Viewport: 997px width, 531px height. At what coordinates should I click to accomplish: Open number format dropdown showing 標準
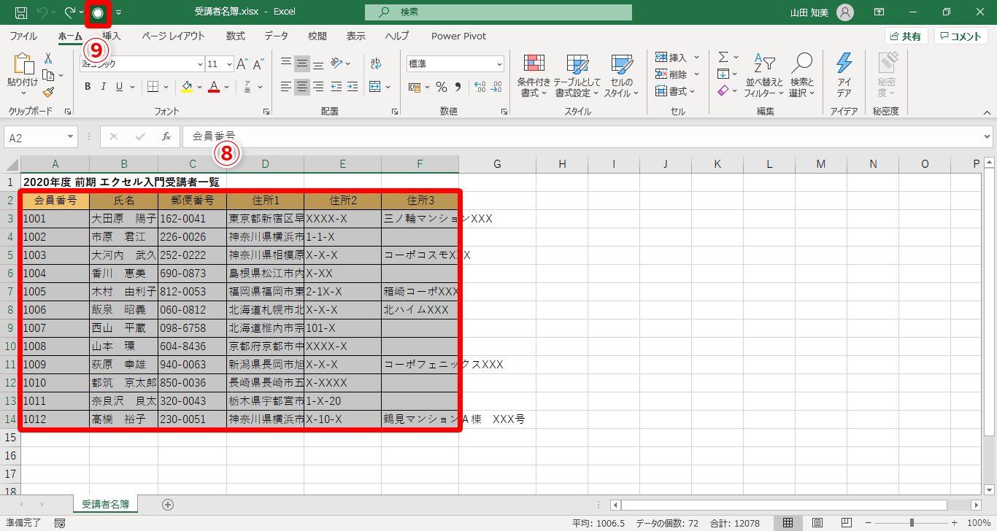[499, 64]
